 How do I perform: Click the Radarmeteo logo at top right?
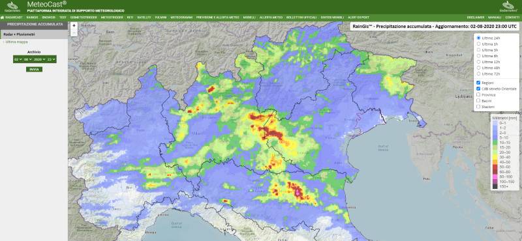pos(508,7)
